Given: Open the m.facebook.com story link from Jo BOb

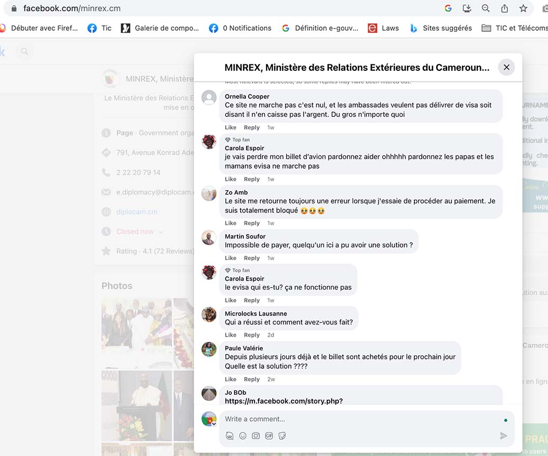Looking at the screenshot, I should coord(284,401).
